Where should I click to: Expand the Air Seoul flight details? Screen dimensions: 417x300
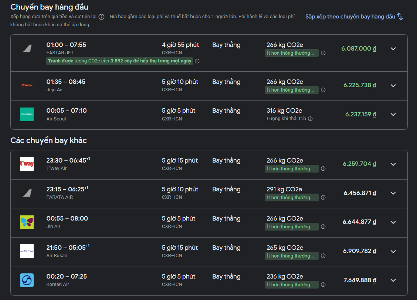click(x=393, y=115)
